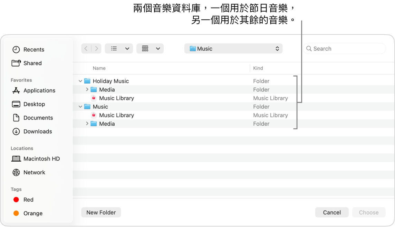Screen dimensions: 395x227
Task: Click the list view icon
Action: click(x=114, y=48)
